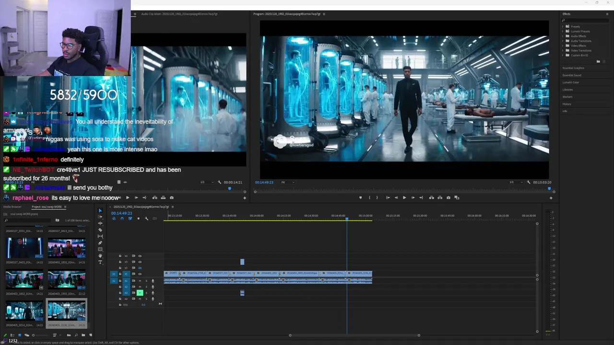
Task: Mark Out point in Program monitor
Action: (377, 197)
